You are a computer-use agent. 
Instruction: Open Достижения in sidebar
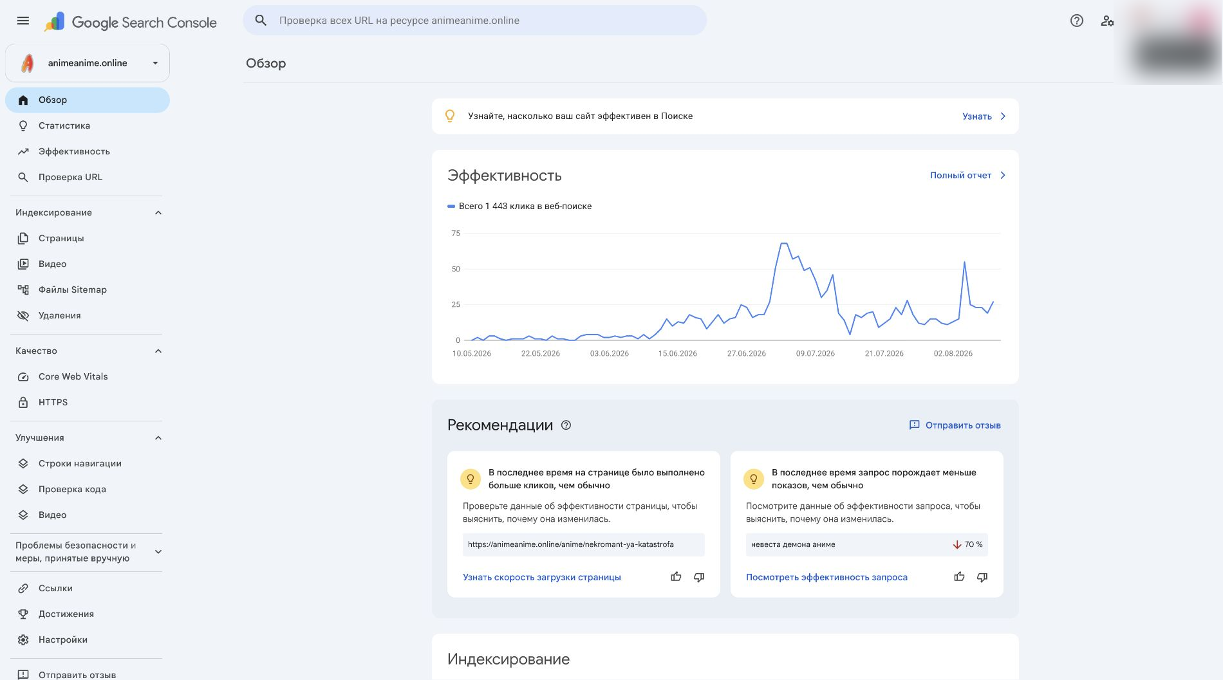88,614
